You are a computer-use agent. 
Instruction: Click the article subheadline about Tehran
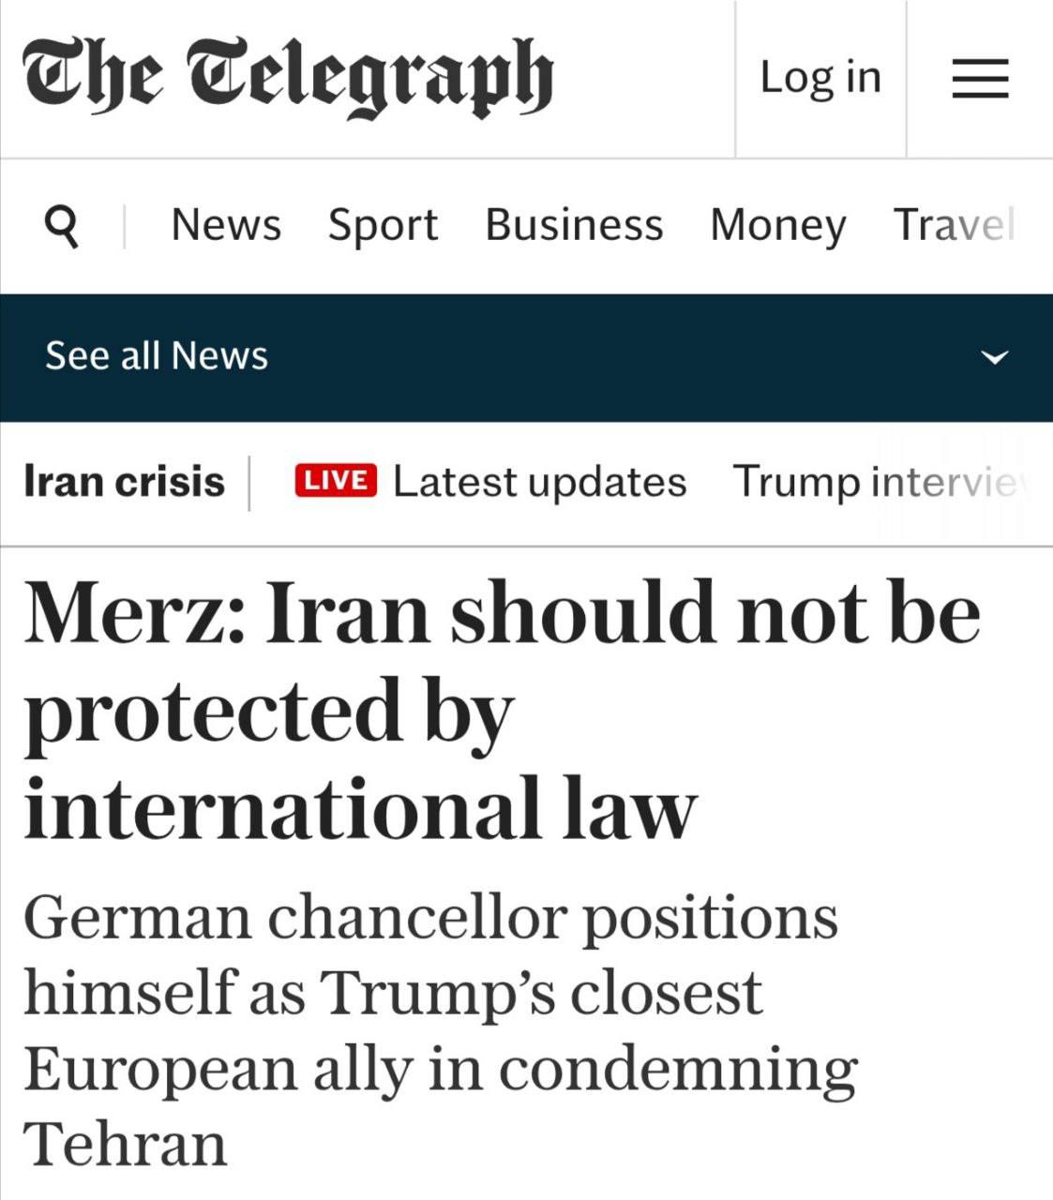tap(441, 1031)
